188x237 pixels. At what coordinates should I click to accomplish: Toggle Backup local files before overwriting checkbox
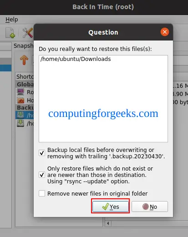coord(42,153)
